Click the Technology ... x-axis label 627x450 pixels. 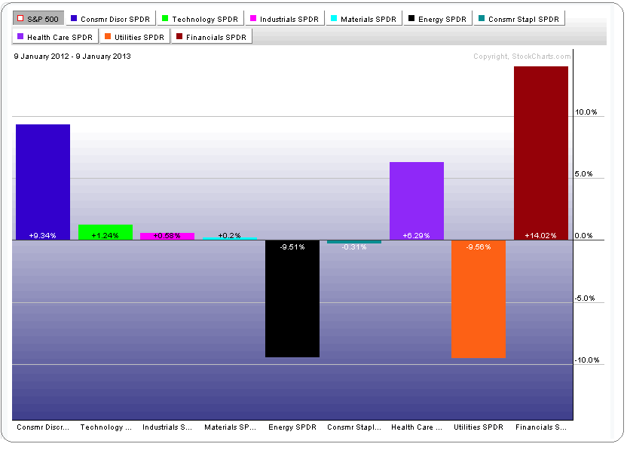[x=106, y=427]
